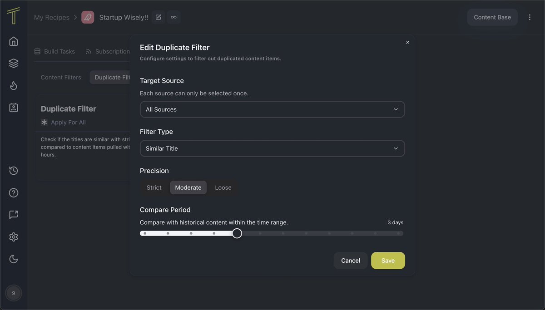
Task: Switch to the Subscription tab
Action: pos(108,51)
